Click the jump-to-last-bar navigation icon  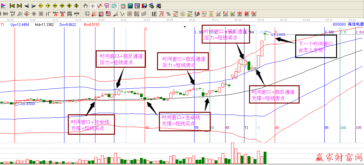(x=19, y=6)
